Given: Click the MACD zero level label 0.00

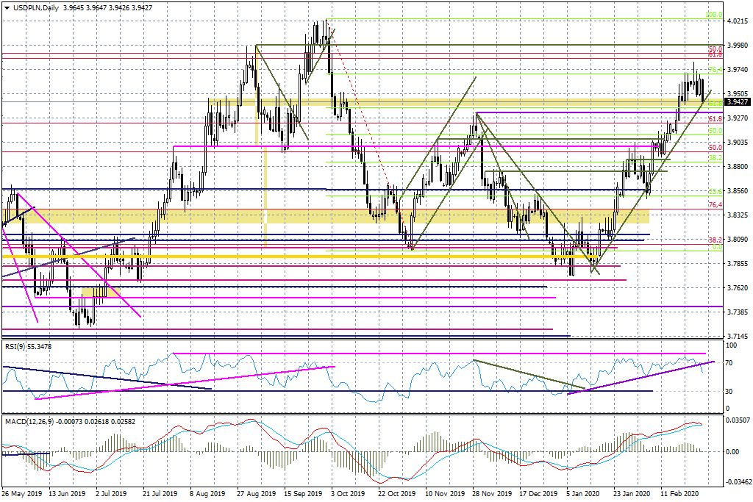Looking at the screenshot, I should [x=732, y=451].
